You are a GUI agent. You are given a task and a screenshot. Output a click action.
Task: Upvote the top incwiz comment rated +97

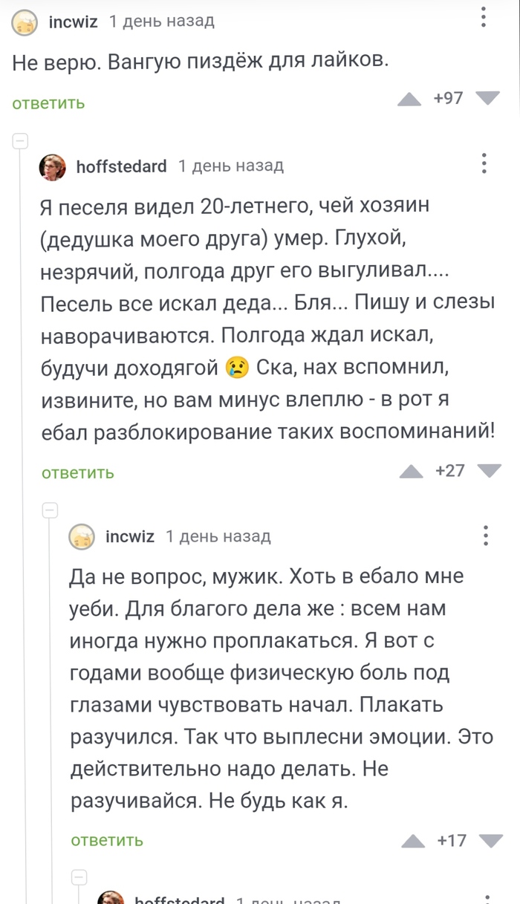[409, 100]
